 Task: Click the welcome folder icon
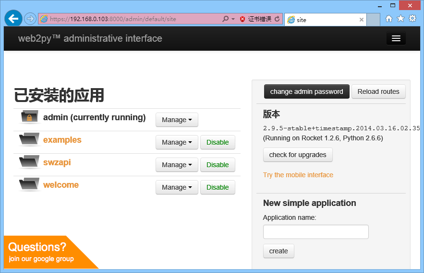coord(29,184)
